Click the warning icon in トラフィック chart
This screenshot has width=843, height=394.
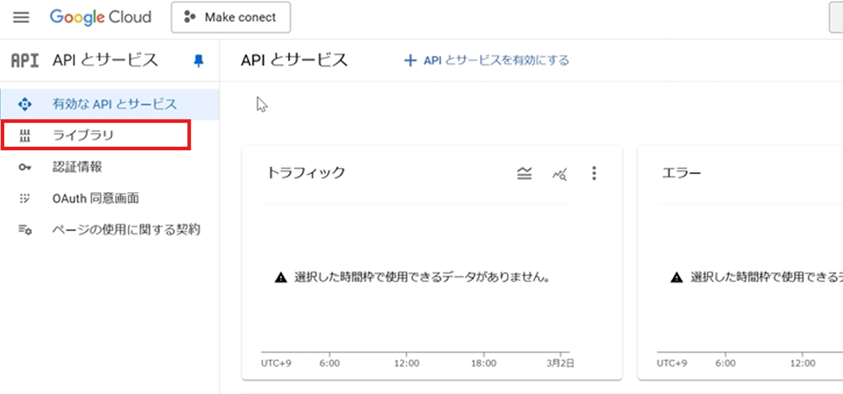point(281,278)
